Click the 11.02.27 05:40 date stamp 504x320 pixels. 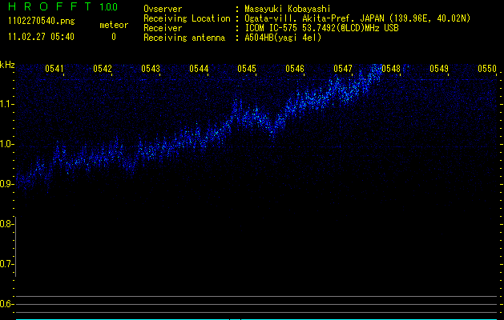click(x=40, y=37)
